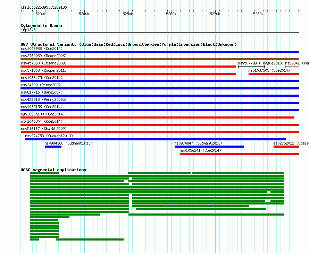The height and width of the screenshot is (253, 309).
Task: Click the 5250k position on the ruler
Action: point(128,14)
